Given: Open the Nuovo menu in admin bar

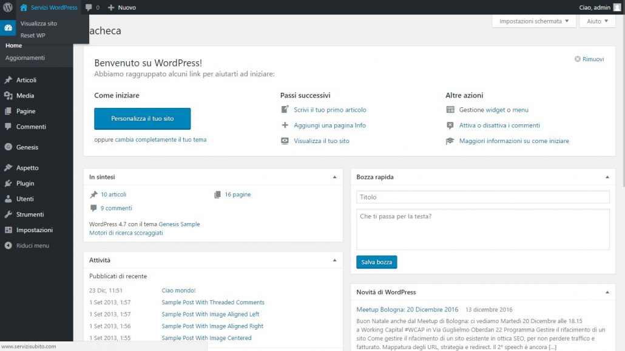Looking at the screenshot, I should [121, 7].
